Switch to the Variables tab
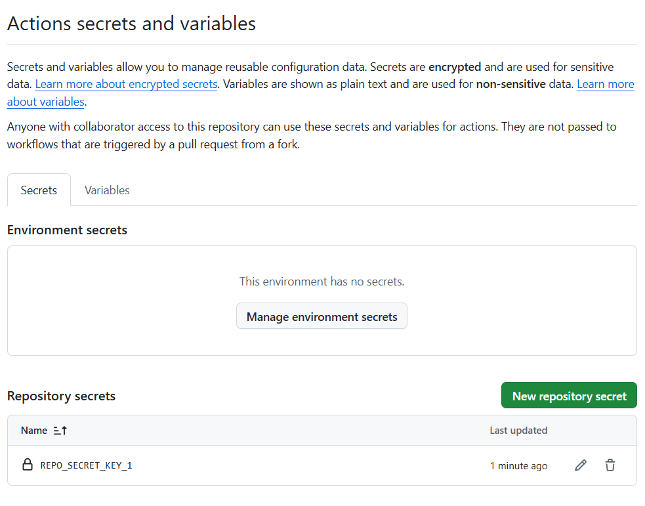The image size is (645, 506). click(x=107, y=190)
